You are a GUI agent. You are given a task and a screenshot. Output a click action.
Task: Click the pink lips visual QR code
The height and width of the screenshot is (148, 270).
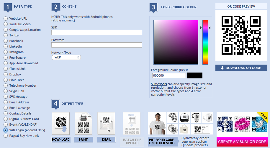(242, 124)
